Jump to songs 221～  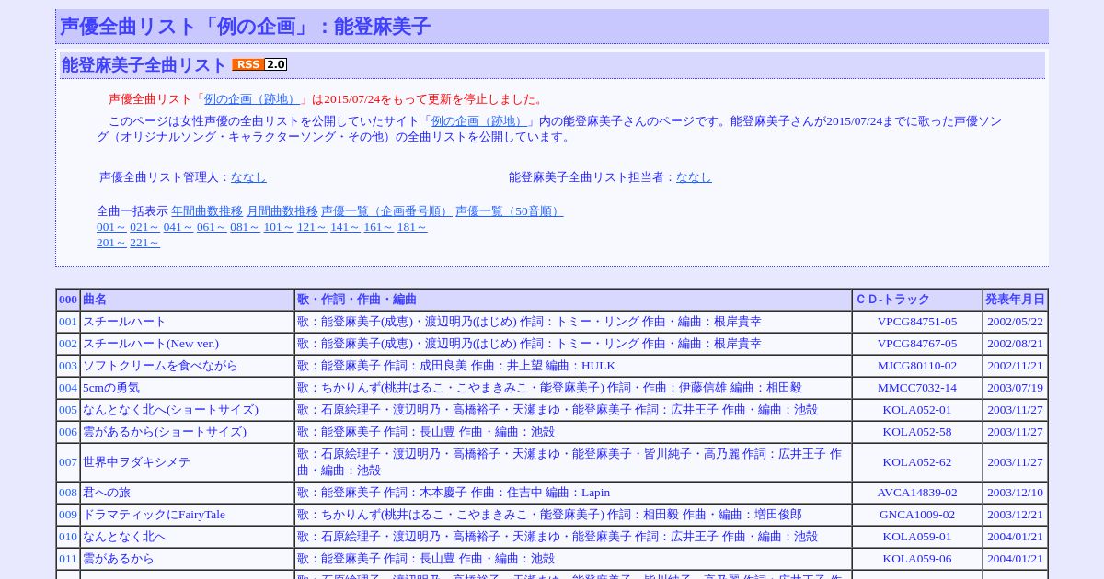click(144, 243)
